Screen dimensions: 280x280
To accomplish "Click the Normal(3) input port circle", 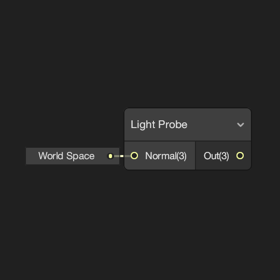I will pyautogui.click(x=134, y=156).
